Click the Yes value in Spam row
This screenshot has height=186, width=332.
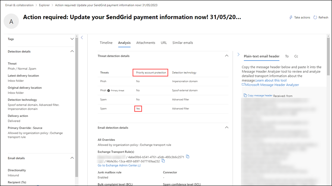coord(138,109)
